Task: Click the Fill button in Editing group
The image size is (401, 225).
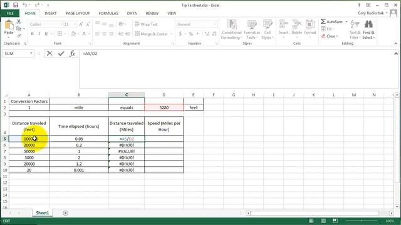Action: [327, 29]
